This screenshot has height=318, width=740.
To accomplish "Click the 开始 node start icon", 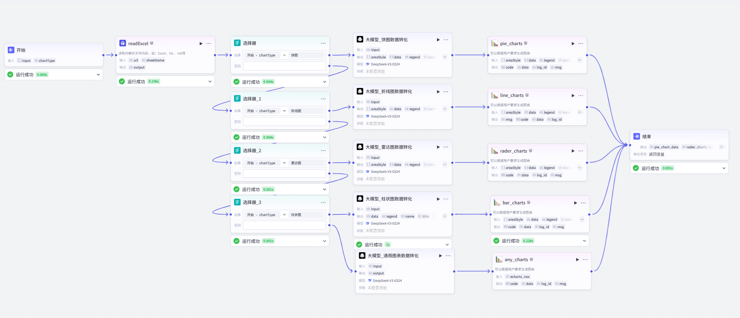I will coord(11,50).
